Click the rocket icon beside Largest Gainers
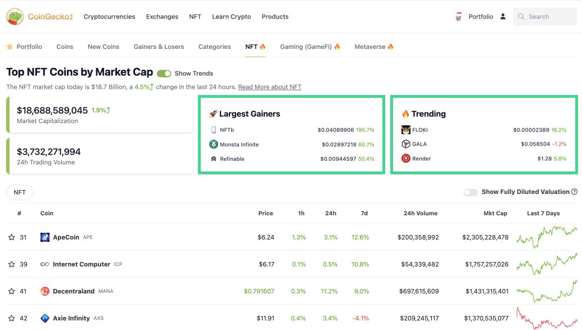The height and width of the screenshot is (330, 582). pos(213,114)
